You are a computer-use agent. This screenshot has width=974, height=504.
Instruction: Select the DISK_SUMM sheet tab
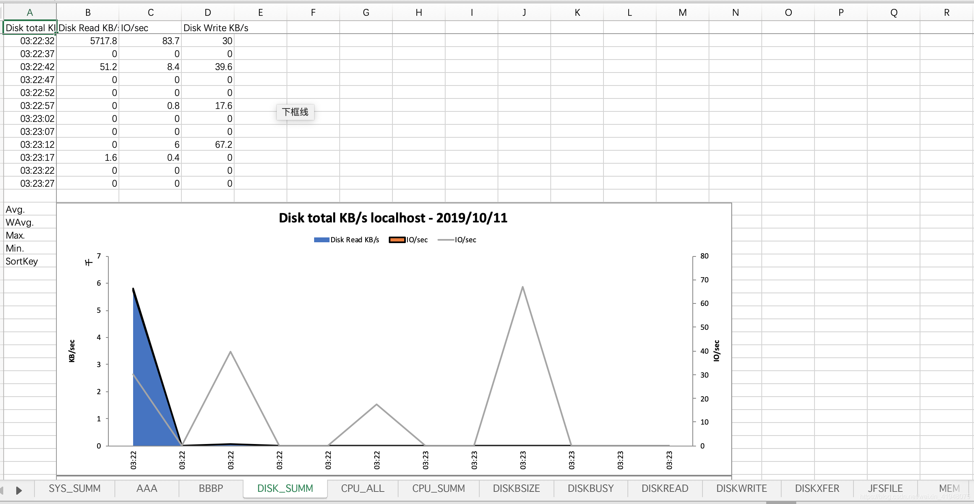[x=285, y=488]
